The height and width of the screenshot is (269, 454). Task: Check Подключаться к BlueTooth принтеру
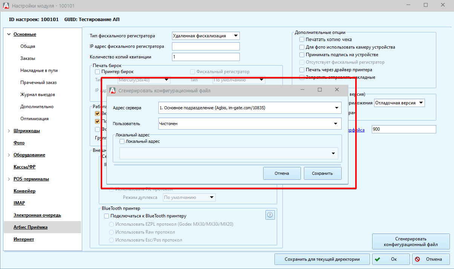tap(106, 216)
